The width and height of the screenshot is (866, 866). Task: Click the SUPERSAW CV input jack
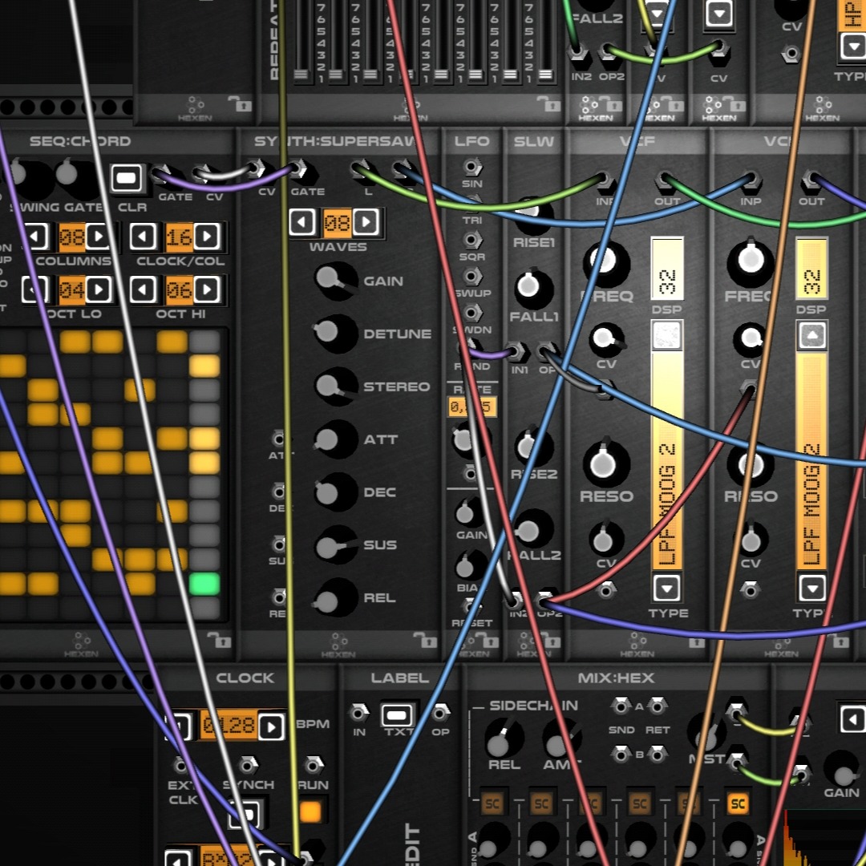[x=257, y=168]
